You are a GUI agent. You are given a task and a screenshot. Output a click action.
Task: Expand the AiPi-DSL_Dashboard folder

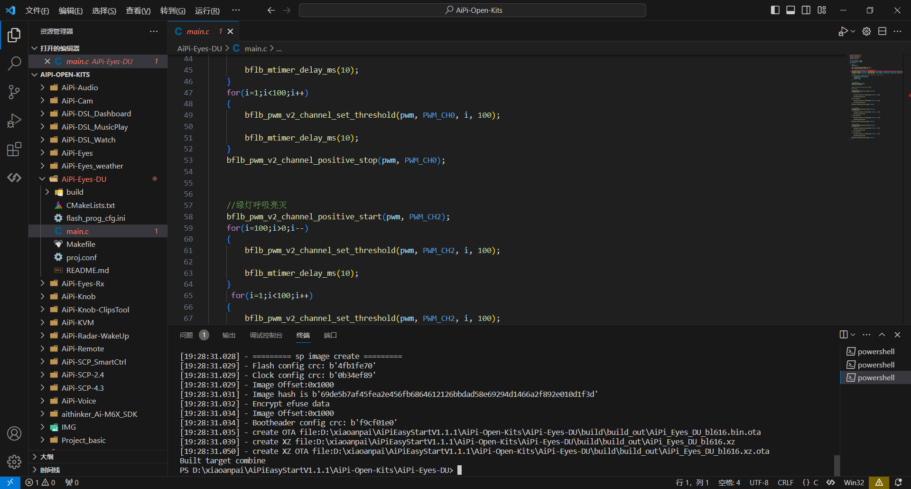pyautogui.click(x=98, y=113)
